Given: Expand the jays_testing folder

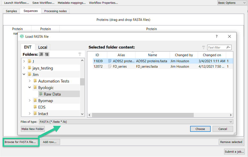Looking at the screenshot, I should point(24,68).
